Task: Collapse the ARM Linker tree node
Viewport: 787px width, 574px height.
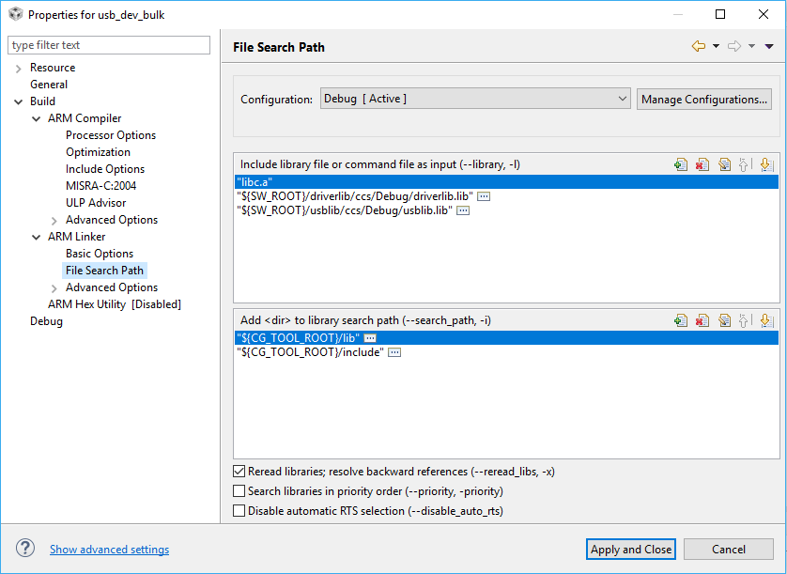Action: [37, 237]
